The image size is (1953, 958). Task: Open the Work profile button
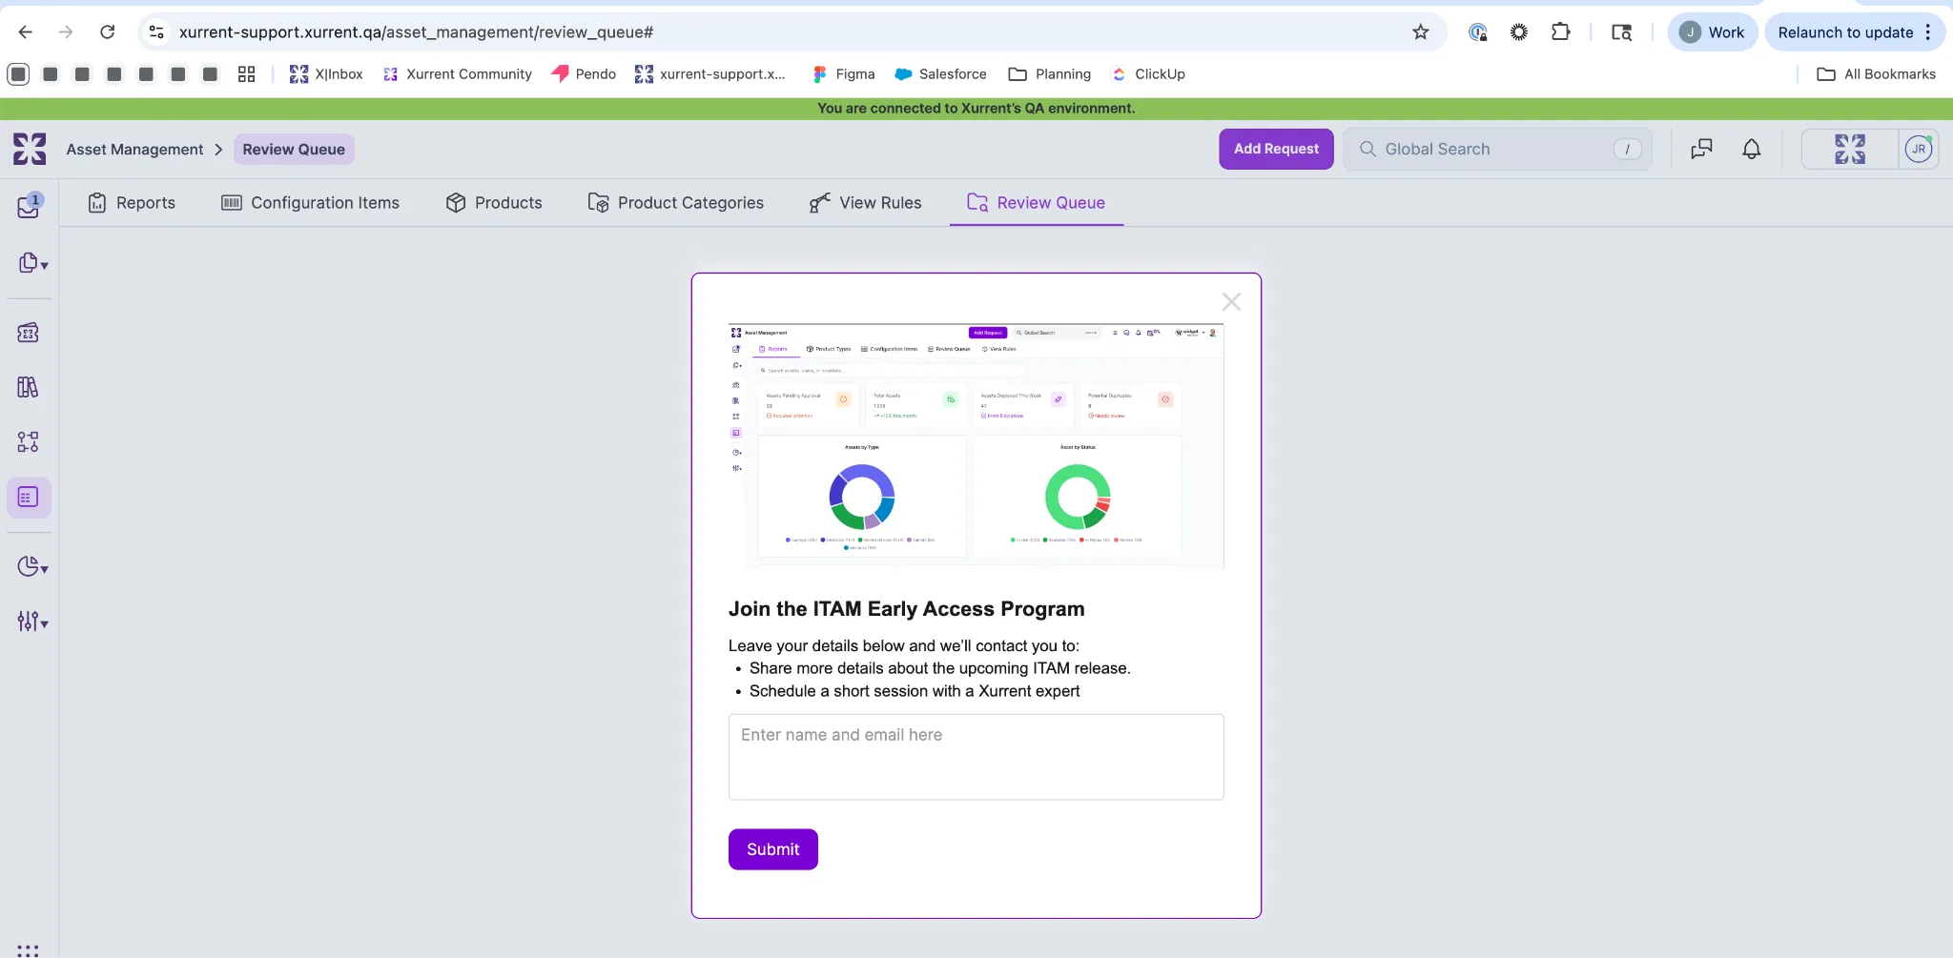[x=1713, y=32]
